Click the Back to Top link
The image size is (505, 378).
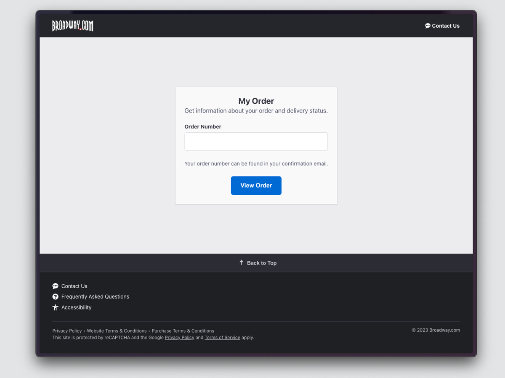(261, 263)
